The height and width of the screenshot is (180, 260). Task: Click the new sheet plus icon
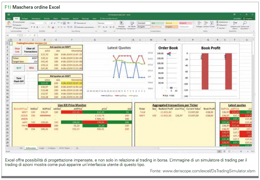77,148
